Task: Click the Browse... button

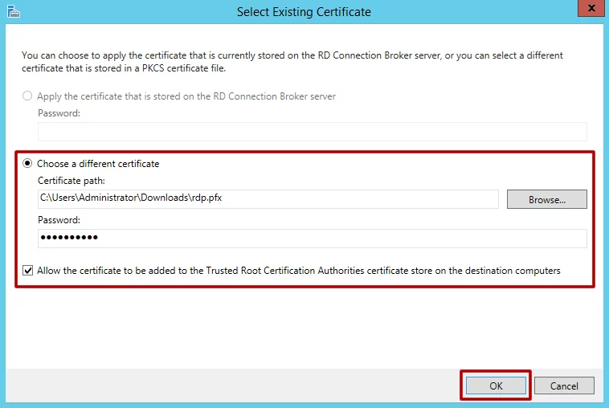Action: (546, 199)
